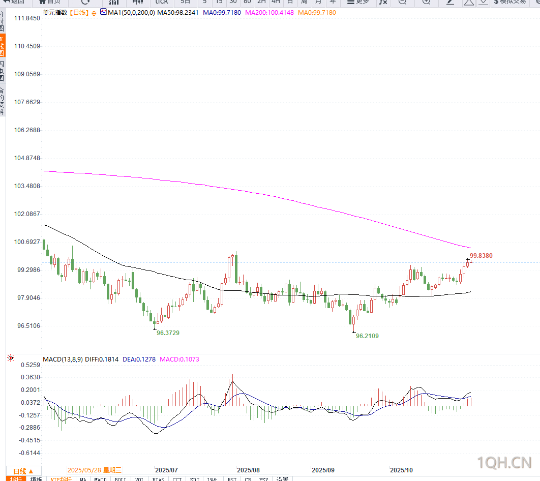Open the 合约资料 side tab

[2, 100]
